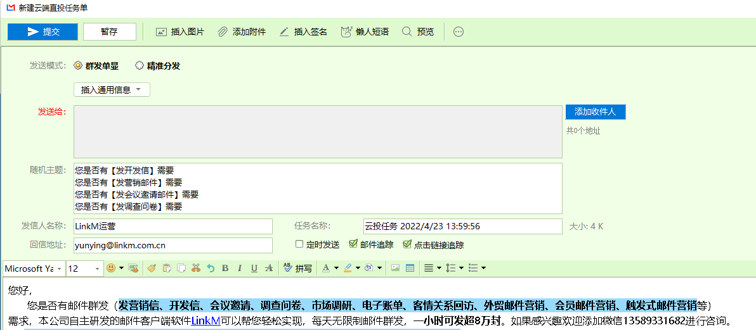Expand the emoticon dropdown arrow
756x330 pixels.
121,269
